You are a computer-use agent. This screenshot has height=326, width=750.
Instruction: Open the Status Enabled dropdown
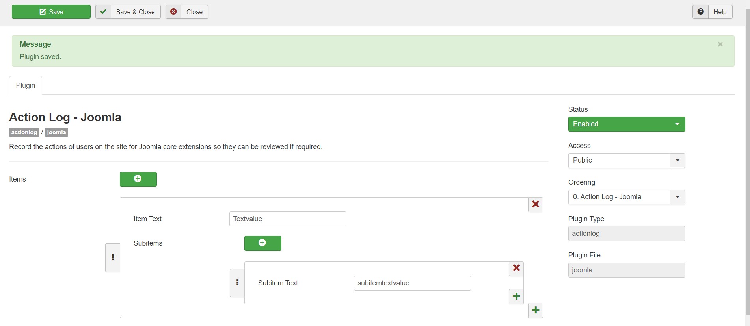[x=627, y=124]
